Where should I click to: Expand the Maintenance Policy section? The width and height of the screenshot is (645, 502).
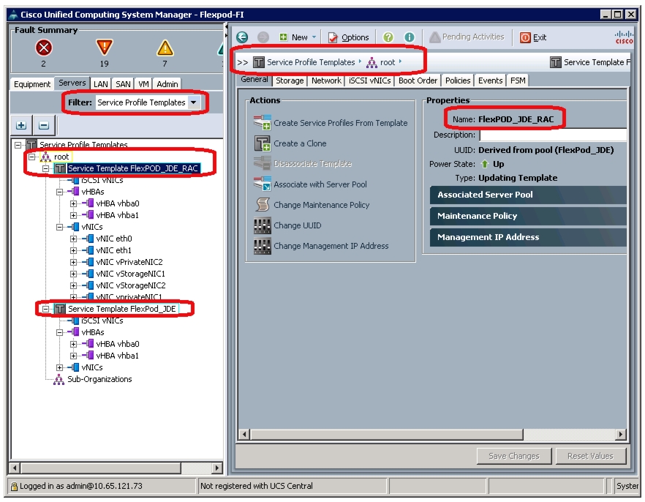[528, 216]
